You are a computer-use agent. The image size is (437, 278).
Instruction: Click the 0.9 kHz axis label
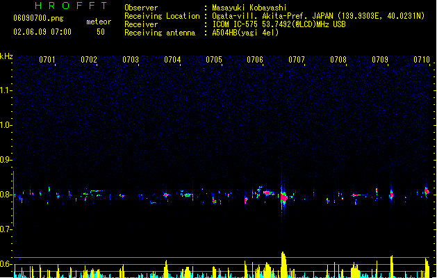[x=5, y=160]
